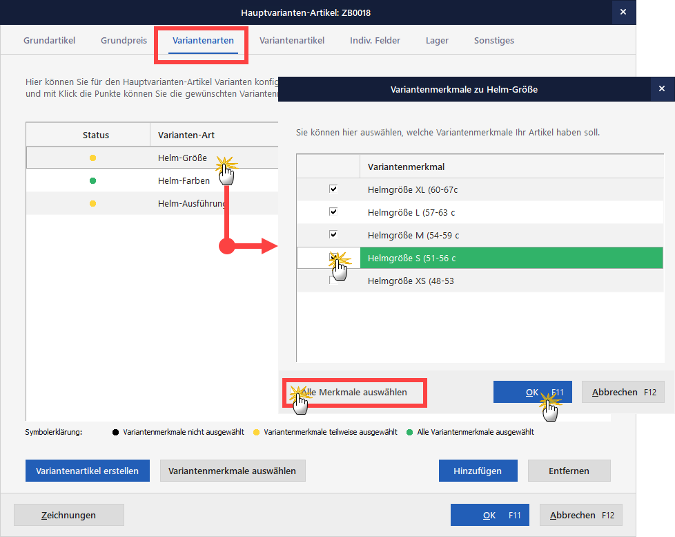Click yellow legend dot for teilweise ausgewählt
This screenshot has width=675, height=537.
coord(256,432)
